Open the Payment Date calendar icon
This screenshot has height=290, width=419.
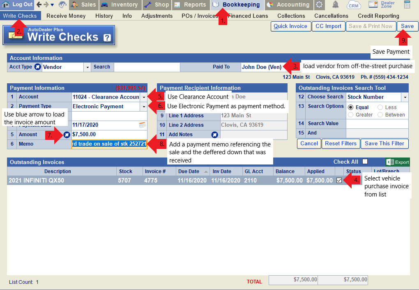pos(143,125)
